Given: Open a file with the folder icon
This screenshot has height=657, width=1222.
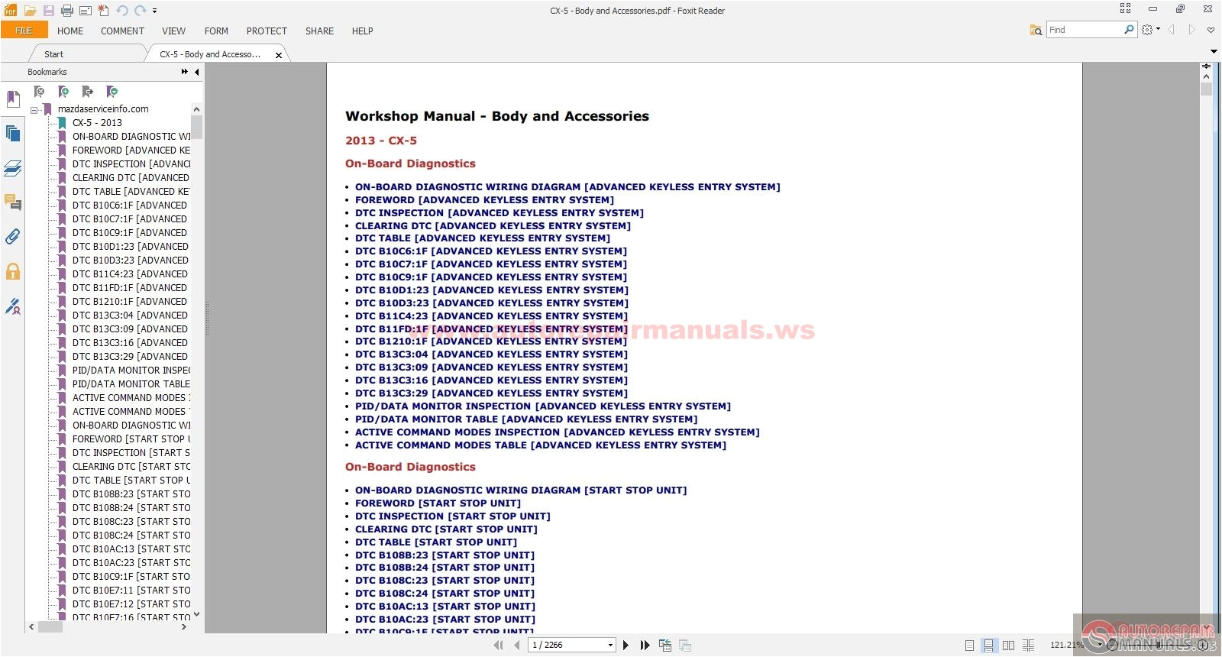Looking at the screenshot, I should (30, 11).
